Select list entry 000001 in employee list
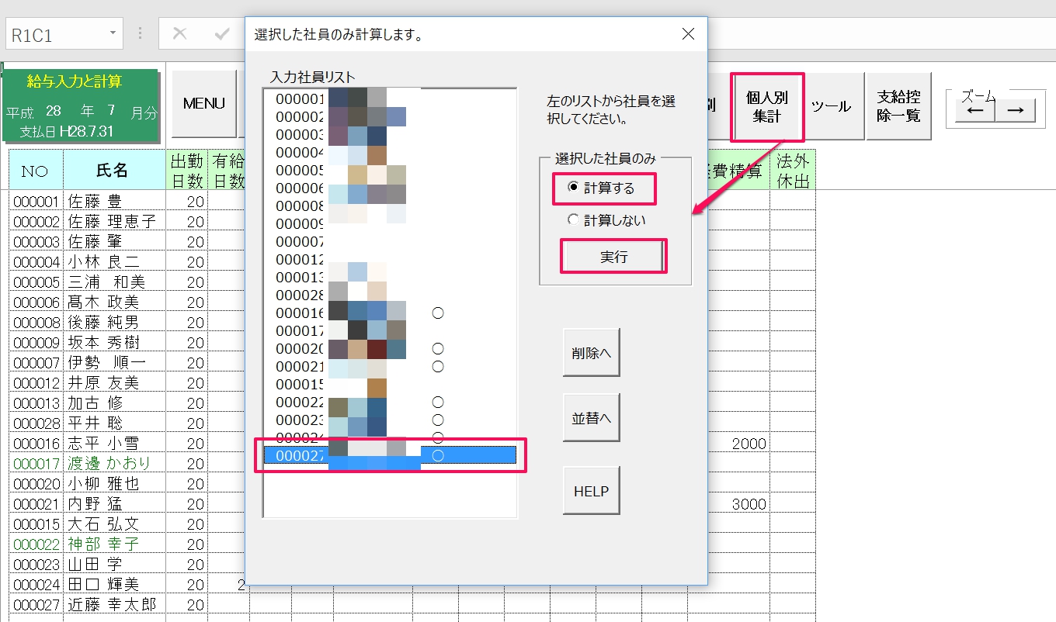The width and height of the screenshot is (1056, 622). click(390, 99)
